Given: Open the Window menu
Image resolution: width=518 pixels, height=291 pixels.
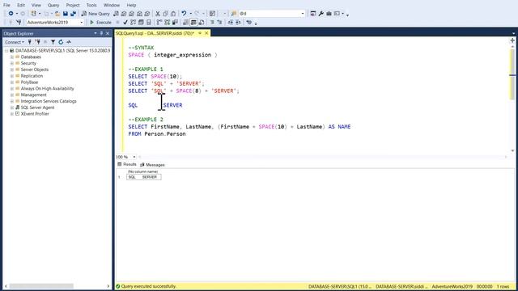Looking at the screenshot, I should 112,5.
